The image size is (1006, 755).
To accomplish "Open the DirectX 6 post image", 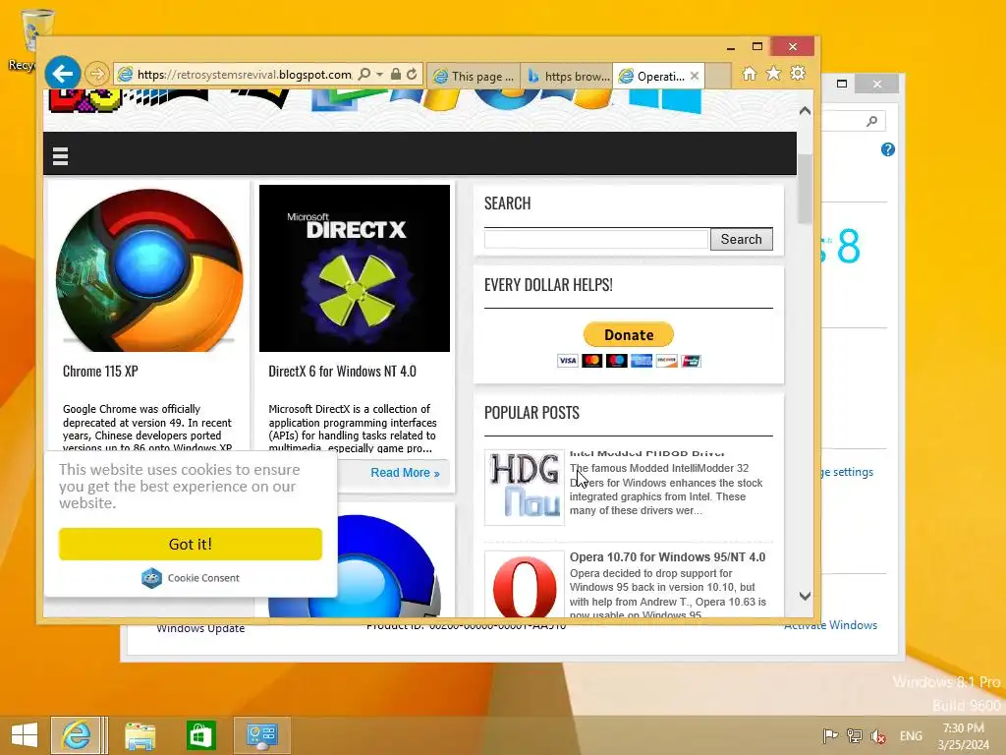I will 354,268.
